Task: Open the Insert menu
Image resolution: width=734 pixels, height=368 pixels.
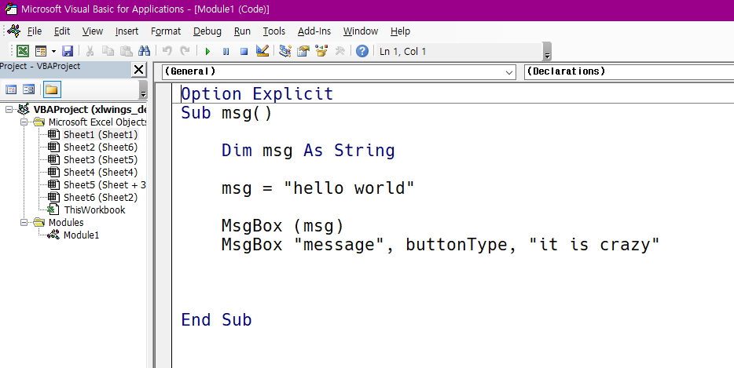Action: [127, 31]
